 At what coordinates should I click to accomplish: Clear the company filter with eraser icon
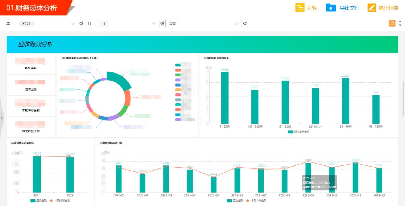click(245, 23)
